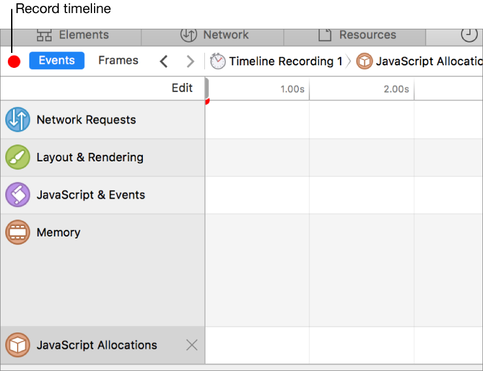Click the JavaScript Allocations cube icon in sidebar
The image size is (483, 371).
[18, 345]
